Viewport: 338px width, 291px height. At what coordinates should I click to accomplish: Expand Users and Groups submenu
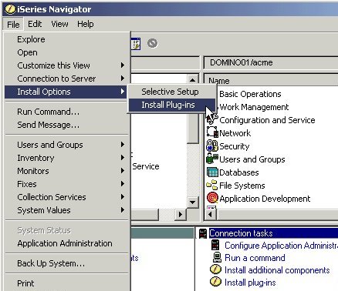tap(66, 145)
